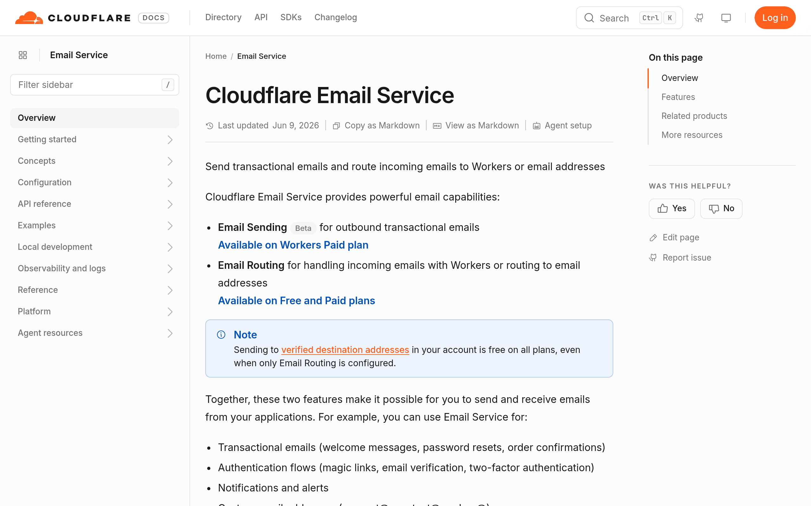Go to Home breadcrumb

(x=216, y=56)
